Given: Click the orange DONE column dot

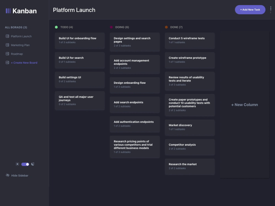Looking at the screenshot, I should pos(166,27).
